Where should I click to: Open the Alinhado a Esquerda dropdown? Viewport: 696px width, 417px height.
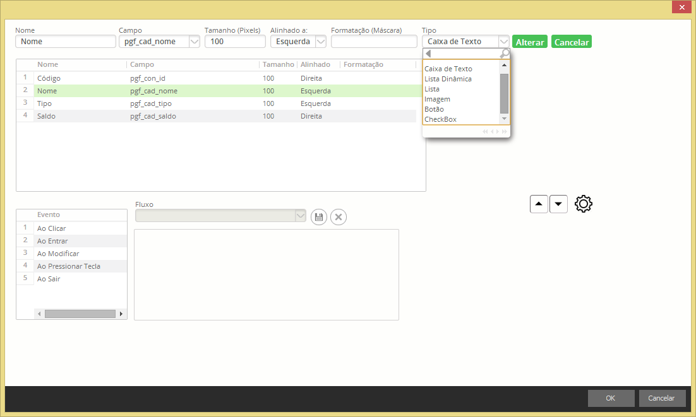tap(320, 42)
